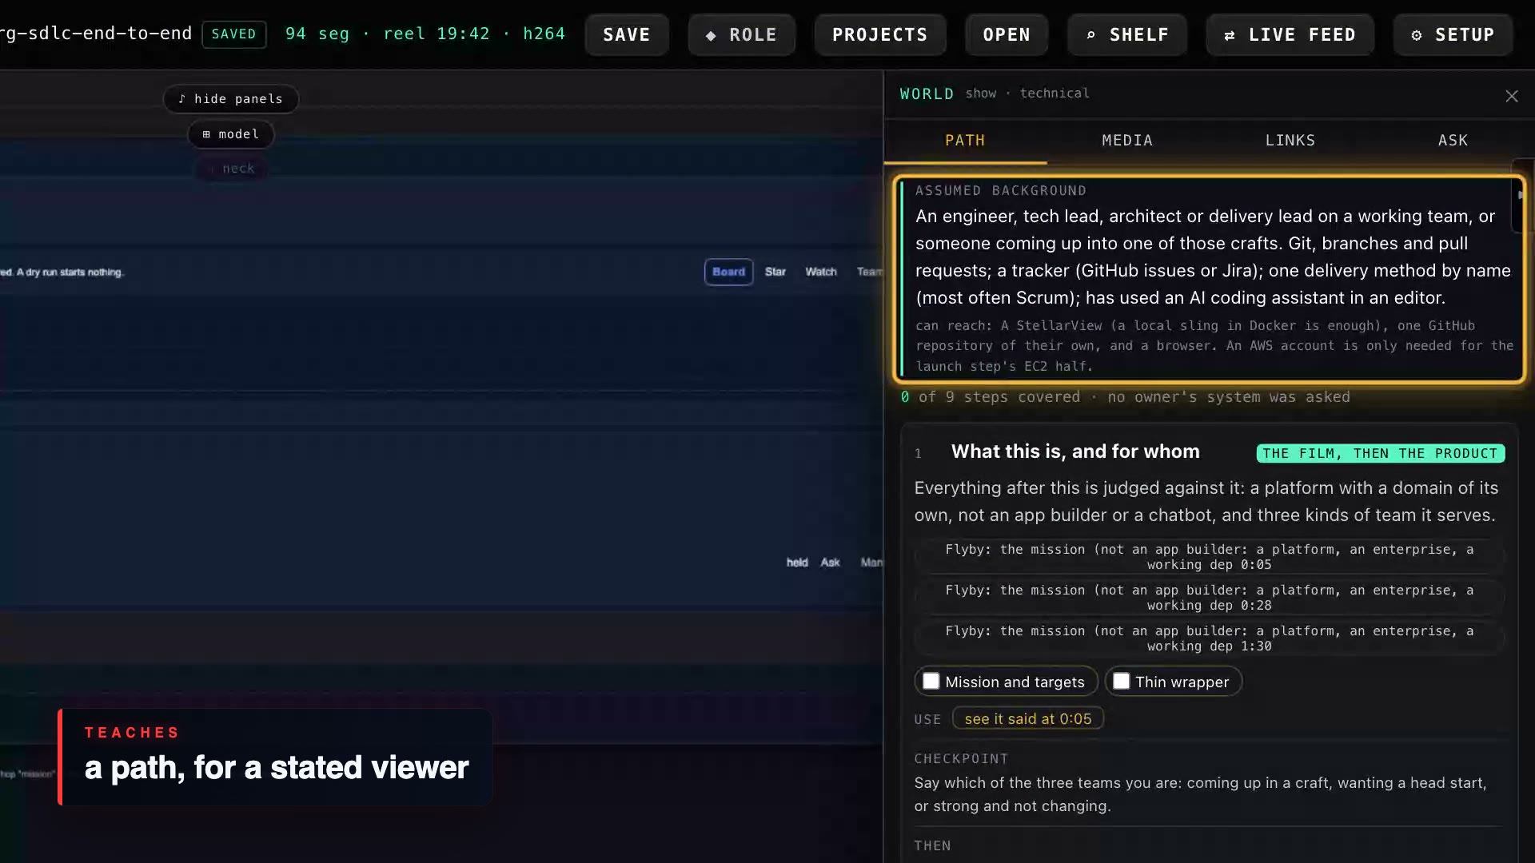Viewport: 1535px width, 863px height.
Task: Open the LINKS tab
Action: [1290, 141]
